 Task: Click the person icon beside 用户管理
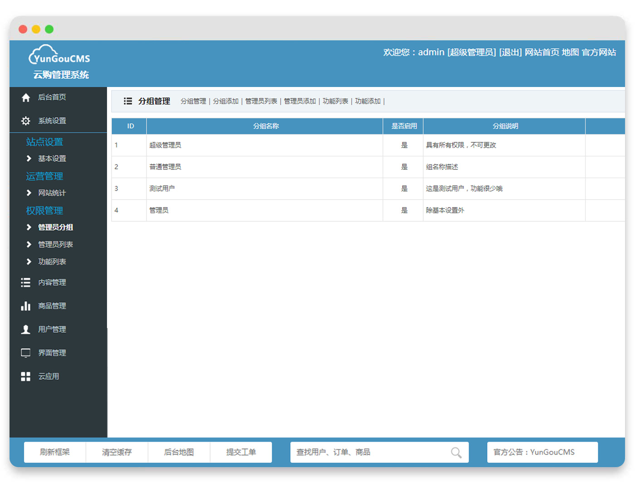pos(26,330)
